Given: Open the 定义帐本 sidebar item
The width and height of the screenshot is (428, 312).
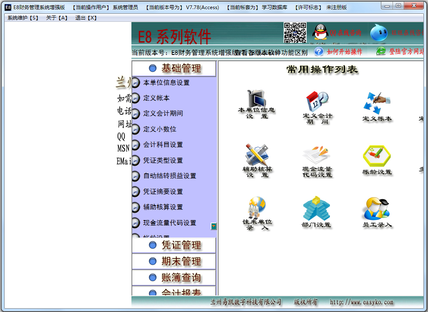Looking at the screenshot, I should click(156, 98).
